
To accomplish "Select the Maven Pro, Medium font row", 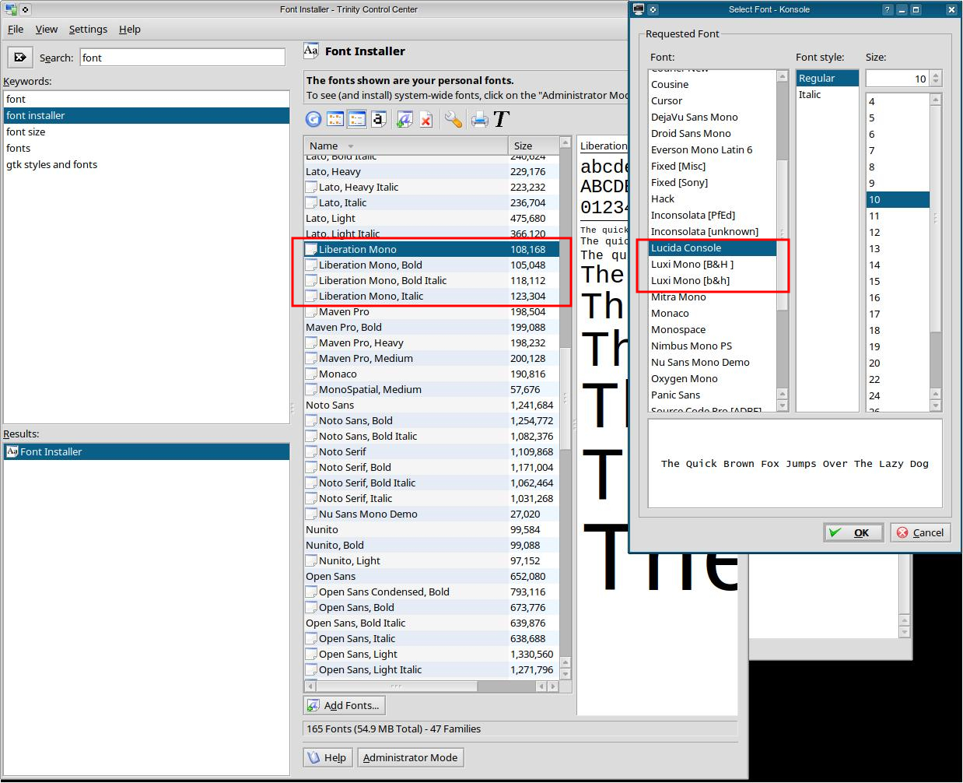I will [x=431, y=358].
